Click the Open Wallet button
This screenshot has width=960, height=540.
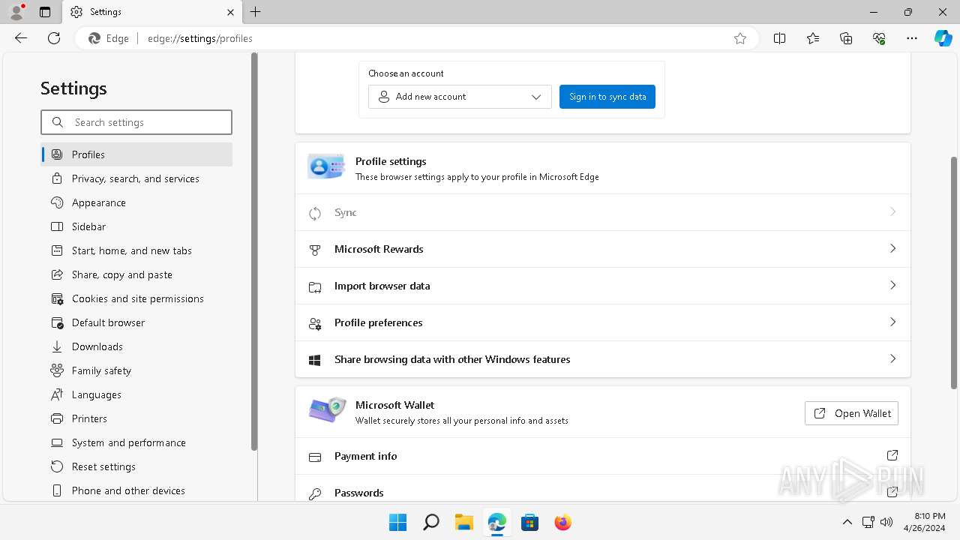pyautogui.click(x=851, y=413)
